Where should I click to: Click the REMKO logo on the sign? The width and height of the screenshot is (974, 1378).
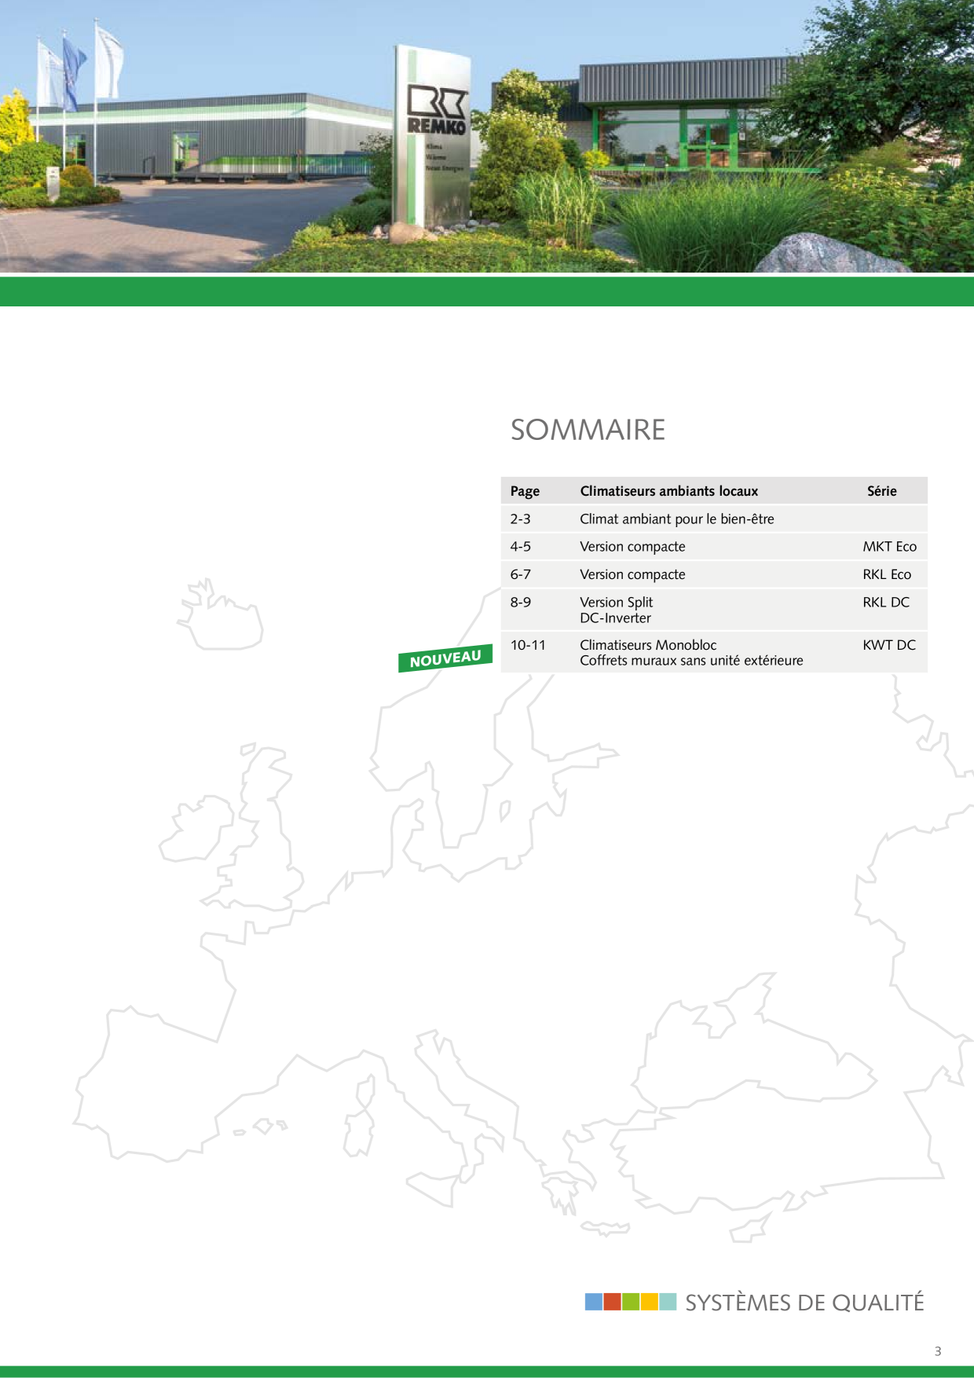[x=437, y=109]
